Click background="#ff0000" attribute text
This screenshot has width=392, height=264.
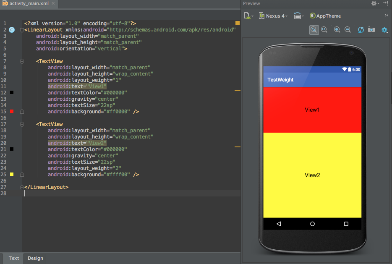click(89, 112)
